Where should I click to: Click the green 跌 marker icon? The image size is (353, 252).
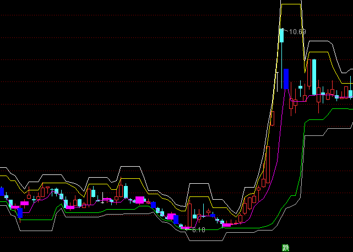tap(285, 248)
